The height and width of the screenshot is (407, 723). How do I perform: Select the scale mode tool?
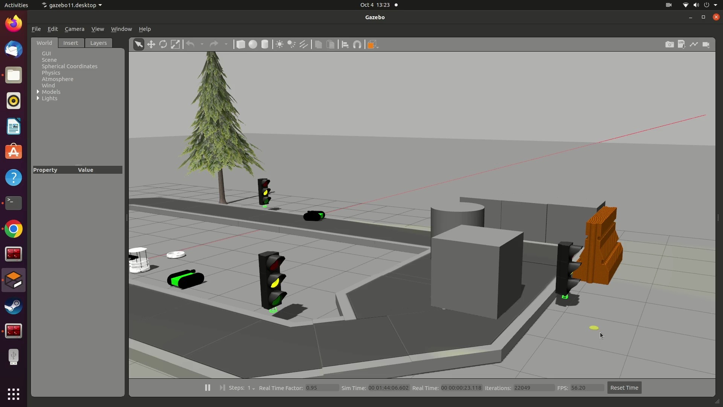point(175,44)
